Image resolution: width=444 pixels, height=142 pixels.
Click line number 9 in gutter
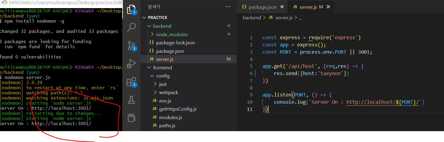[x=251, y=95]
